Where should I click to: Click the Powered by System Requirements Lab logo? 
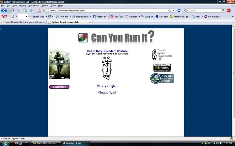(x=162, y=55)
